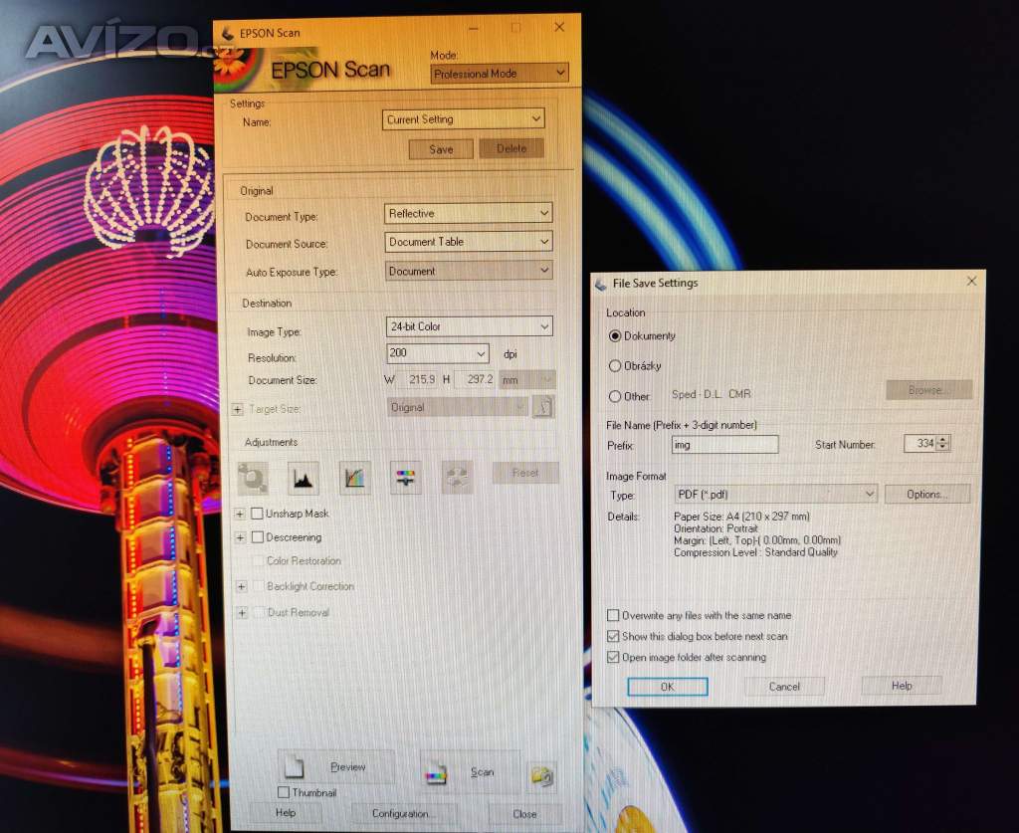Image resolution: width=1019 pixels, height=833 pixels.
Task: Open Tone Correction curve icon
Action: [x=355, y=479]
